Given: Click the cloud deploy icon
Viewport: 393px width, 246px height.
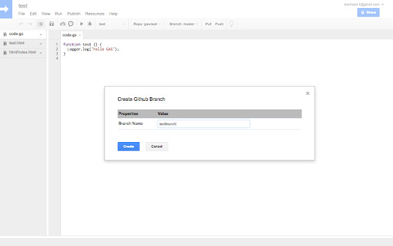Looking at the screenshot, I should coord(63,24).
